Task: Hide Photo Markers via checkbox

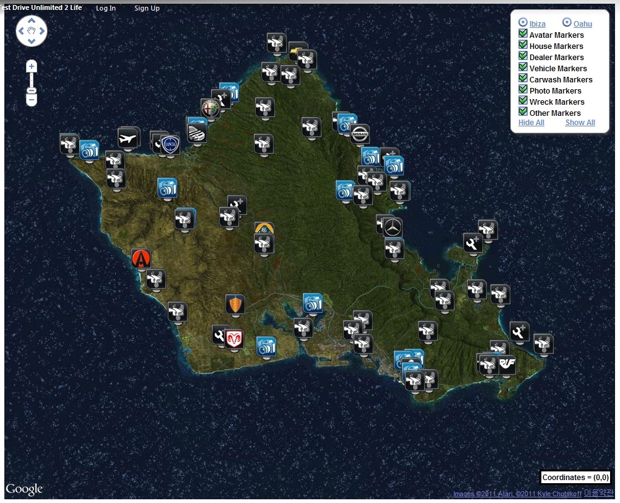Action: [523, 89]
